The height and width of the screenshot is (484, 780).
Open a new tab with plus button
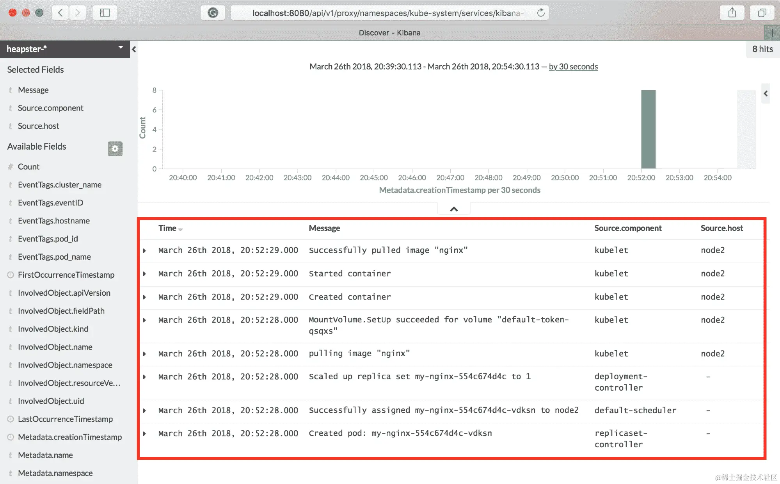[x=772, y=33]
